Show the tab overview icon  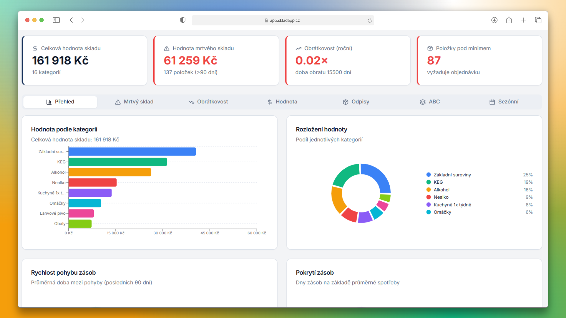(538, 20)
